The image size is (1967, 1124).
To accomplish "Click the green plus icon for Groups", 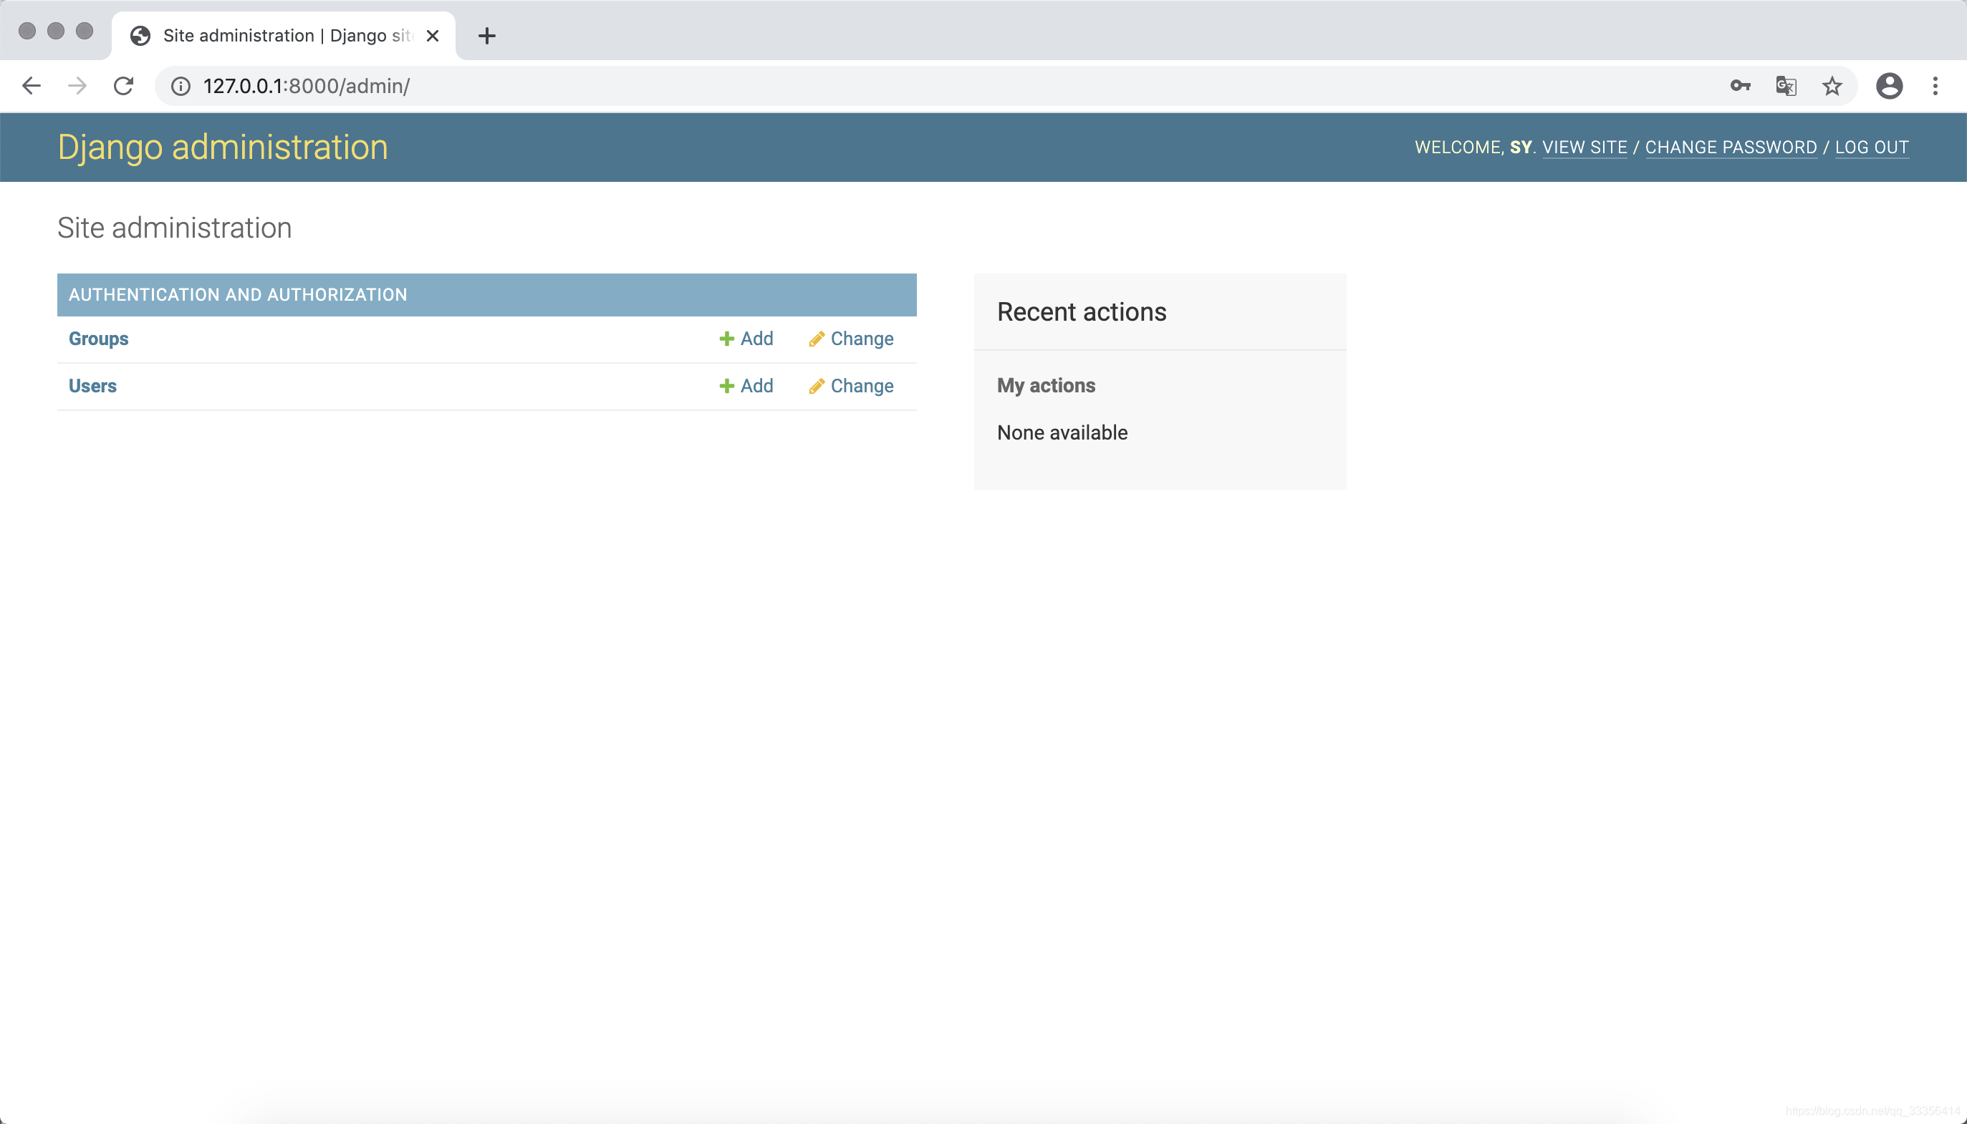I will tap(726, 339).
